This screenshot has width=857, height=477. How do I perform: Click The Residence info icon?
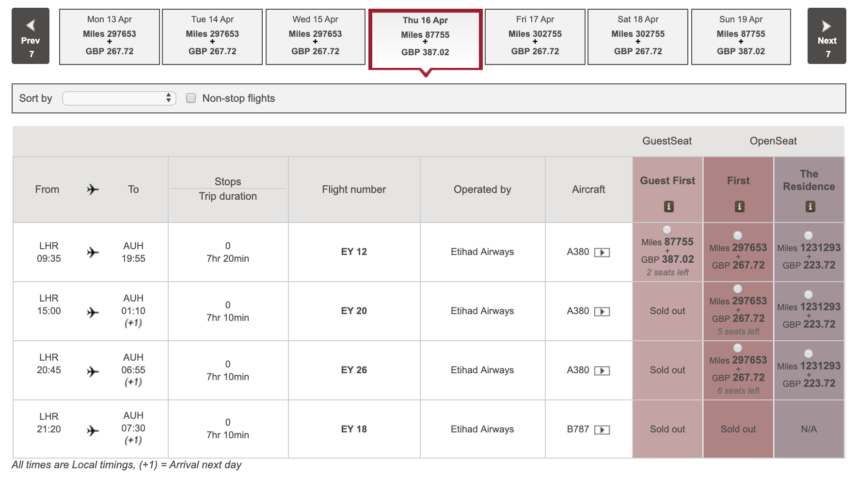[x=810, y=207]
